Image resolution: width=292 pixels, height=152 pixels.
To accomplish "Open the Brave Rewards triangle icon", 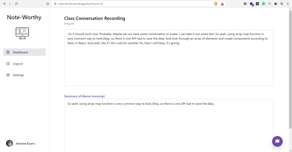I will coord(222,4).
